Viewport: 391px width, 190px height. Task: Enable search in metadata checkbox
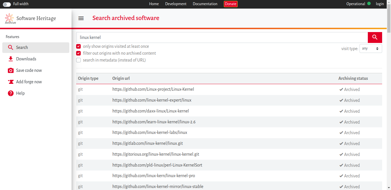78,60
